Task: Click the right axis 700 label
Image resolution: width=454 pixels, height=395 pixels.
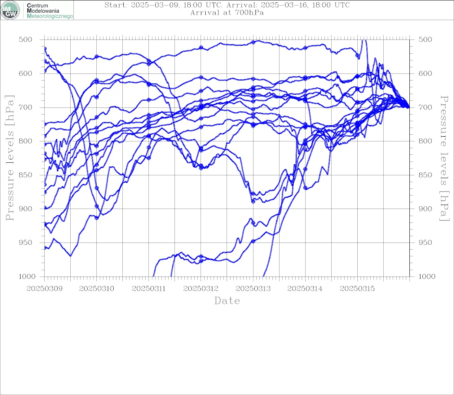Action: point(425,107)
